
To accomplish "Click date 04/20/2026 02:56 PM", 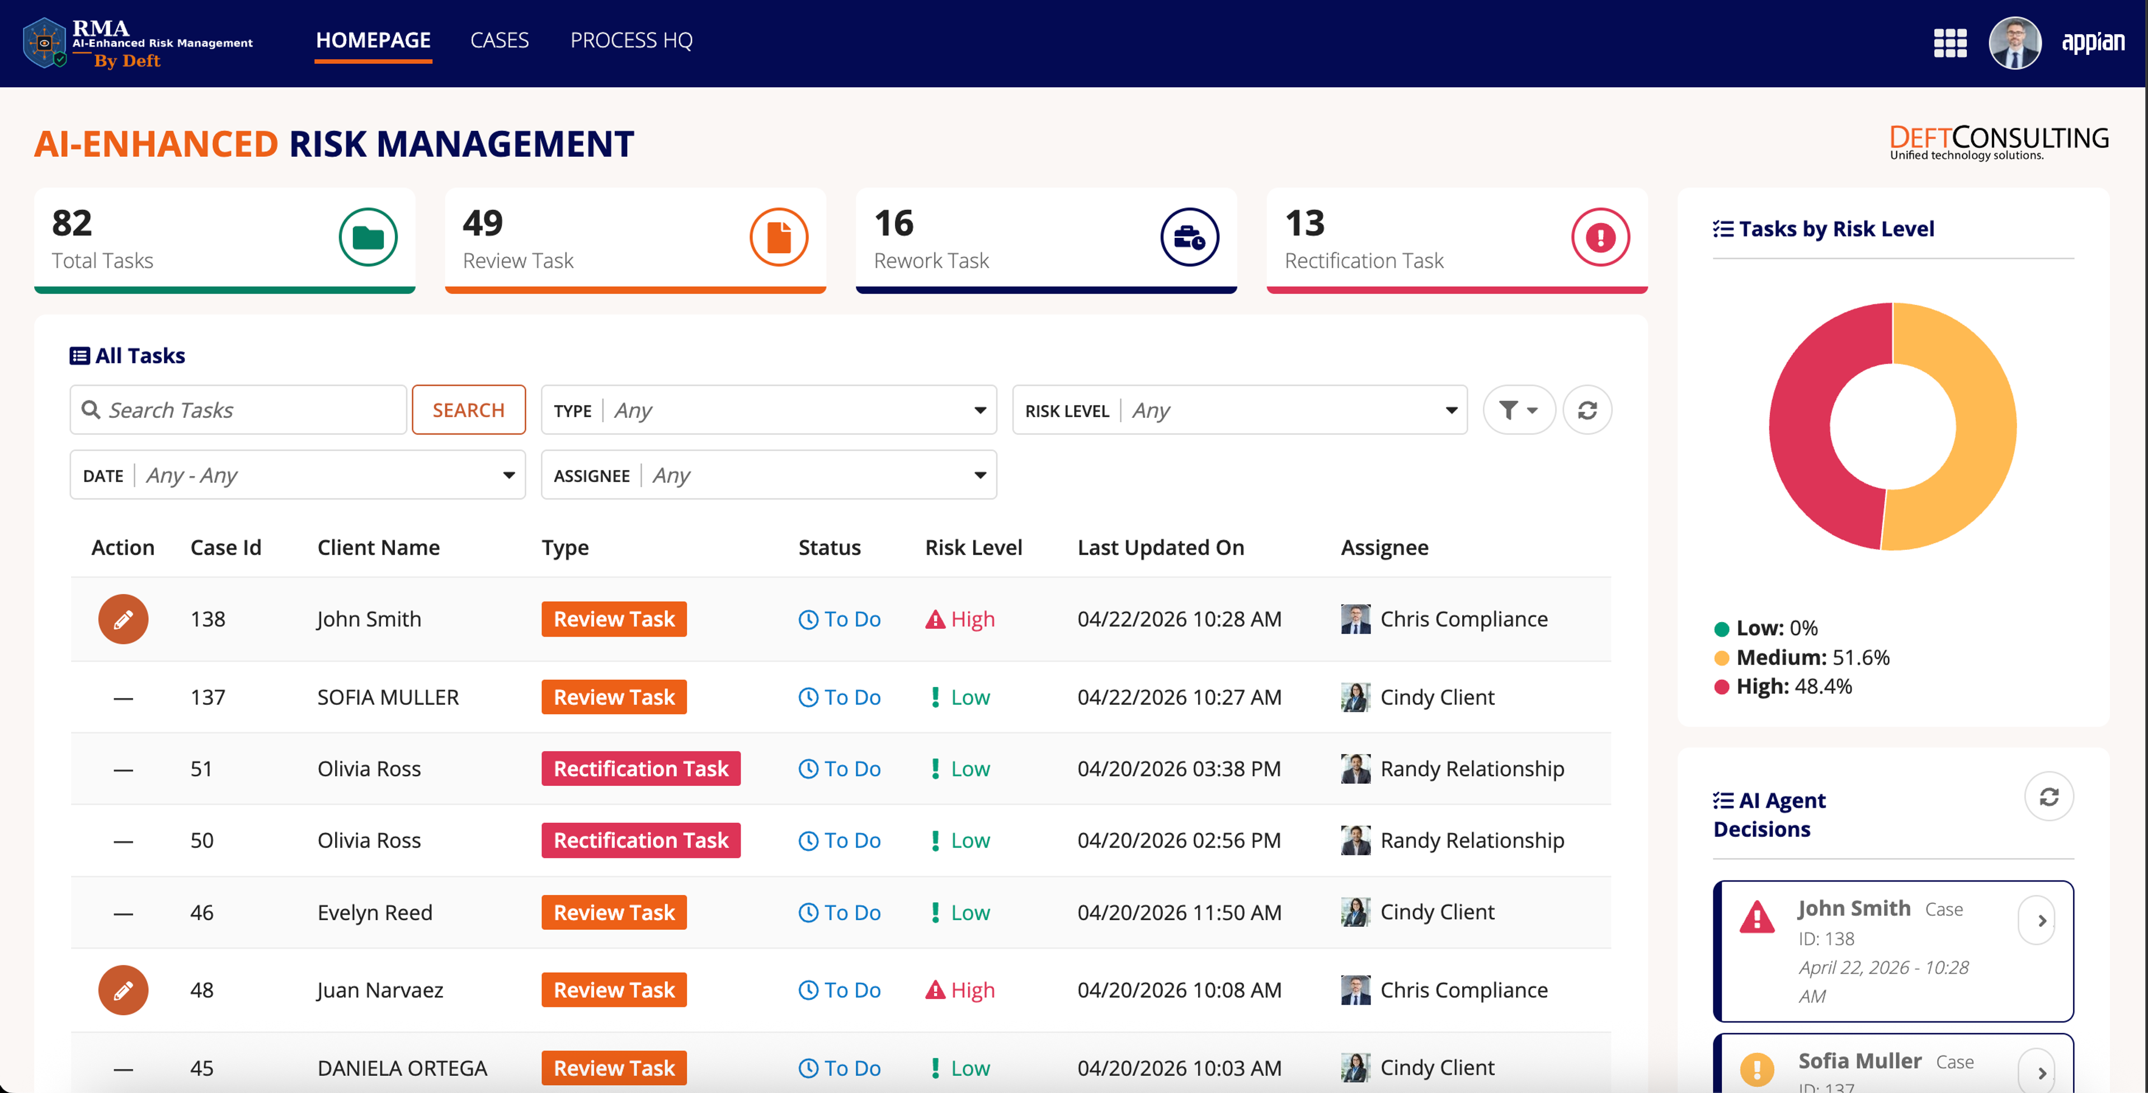I will (x=1179, y=840).
